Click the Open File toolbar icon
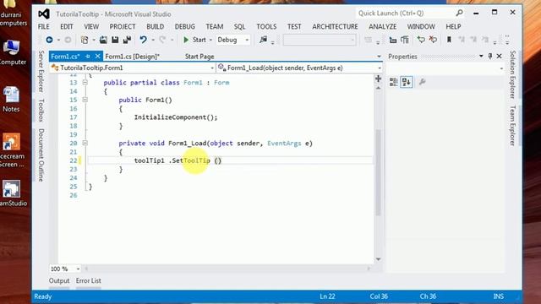 103,40
